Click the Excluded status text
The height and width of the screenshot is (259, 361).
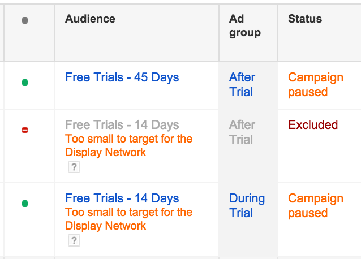(313, 125)
